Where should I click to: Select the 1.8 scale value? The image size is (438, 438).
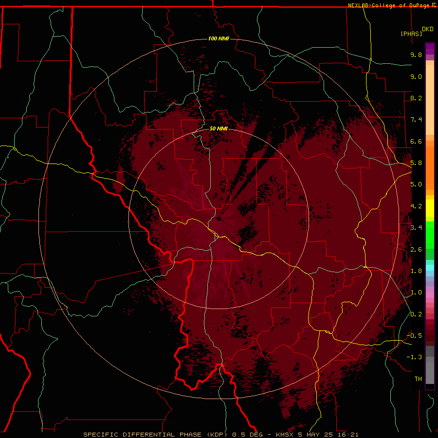[x=416, y=271]
